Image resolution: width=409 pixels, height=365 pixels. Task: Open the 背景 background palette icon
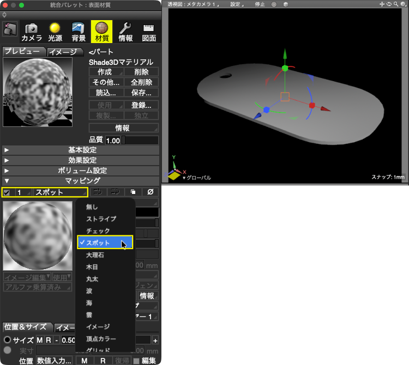79,32
